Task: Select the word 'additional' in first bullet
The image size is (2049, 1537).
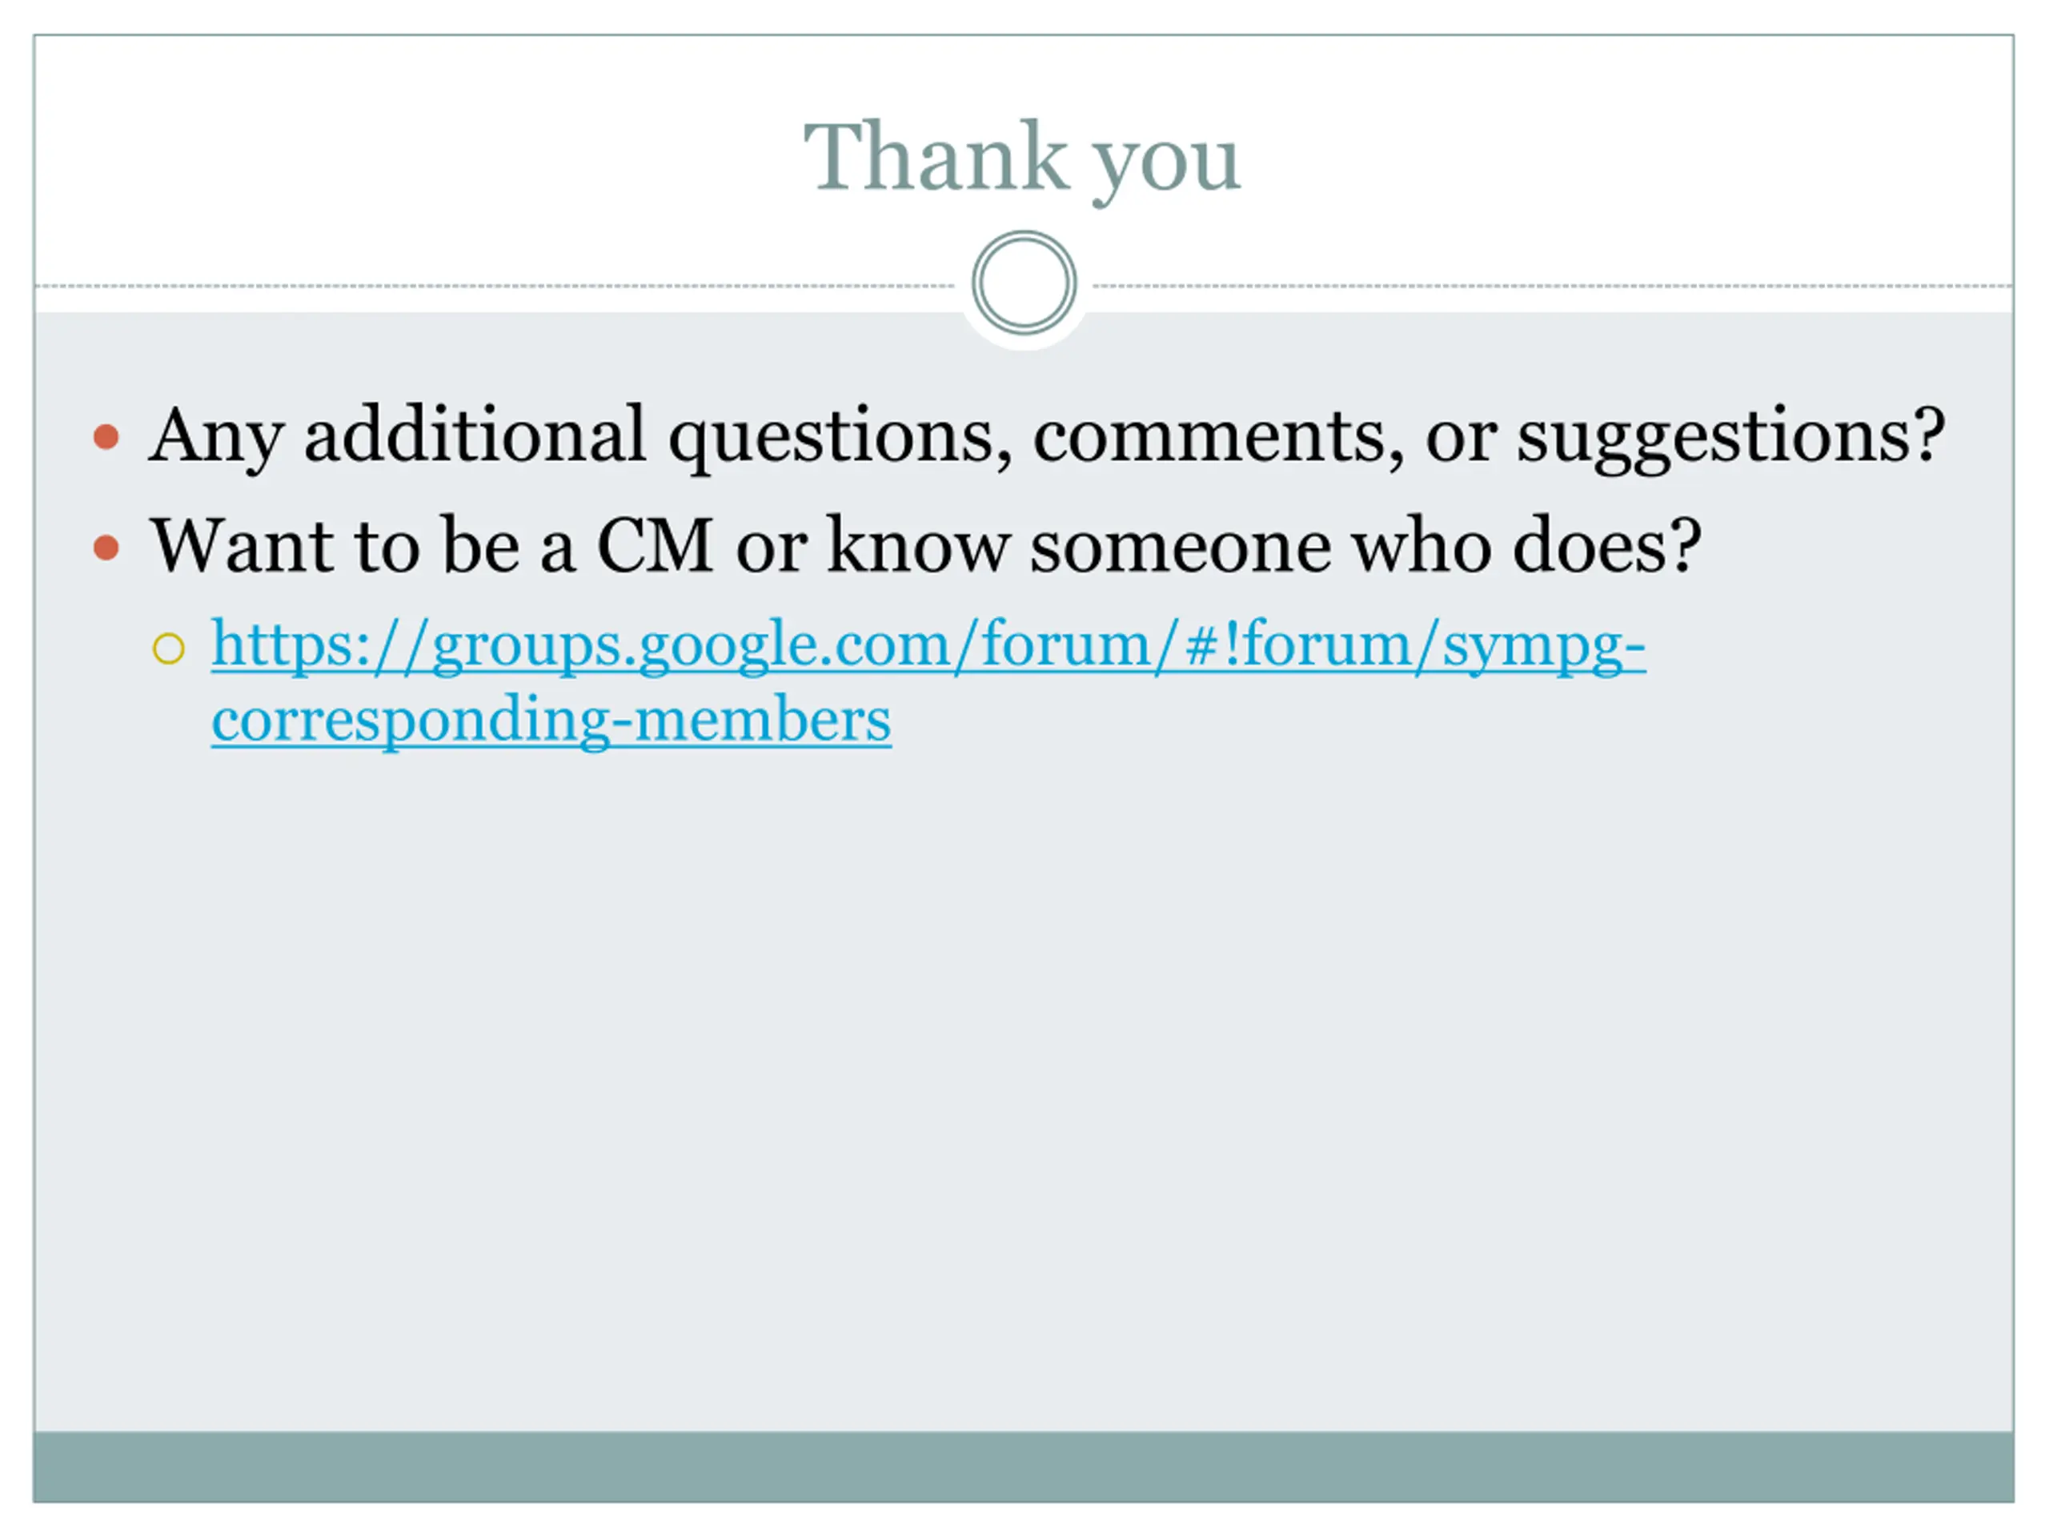Action: (x=475, y=435)
